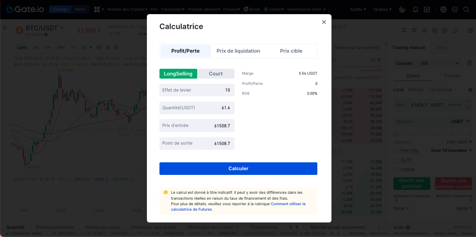Expand the Actifs dropdown
Image resolution: width=476 pixels, height=237 pixels.
(x=358, y=9)
